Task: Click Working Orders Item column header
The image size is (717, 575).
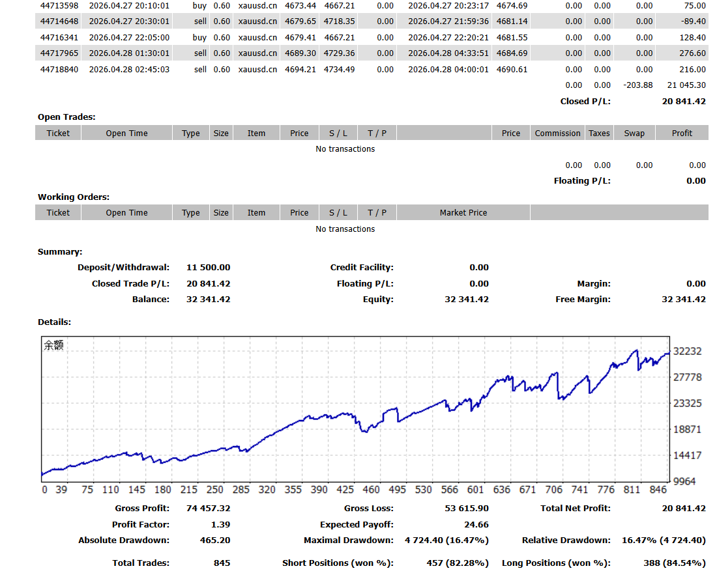Action: point(256,212)
